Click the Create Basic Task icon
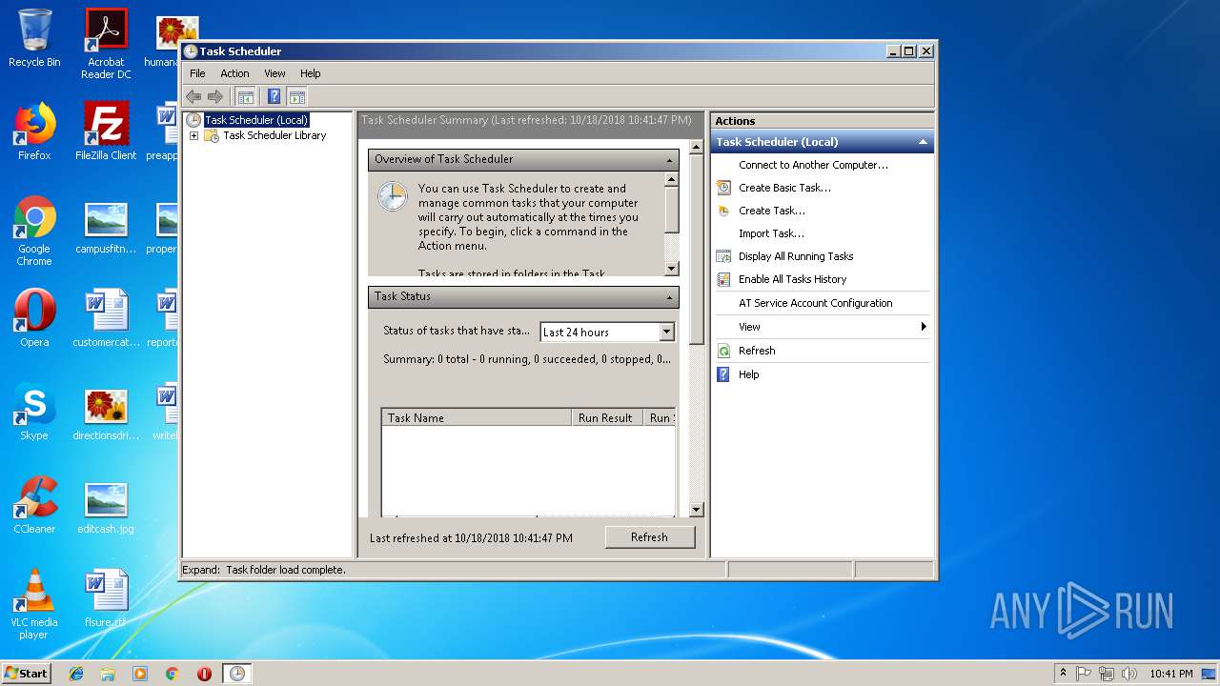Screen dimensions: 1220x686 click(x=724, y=188)
